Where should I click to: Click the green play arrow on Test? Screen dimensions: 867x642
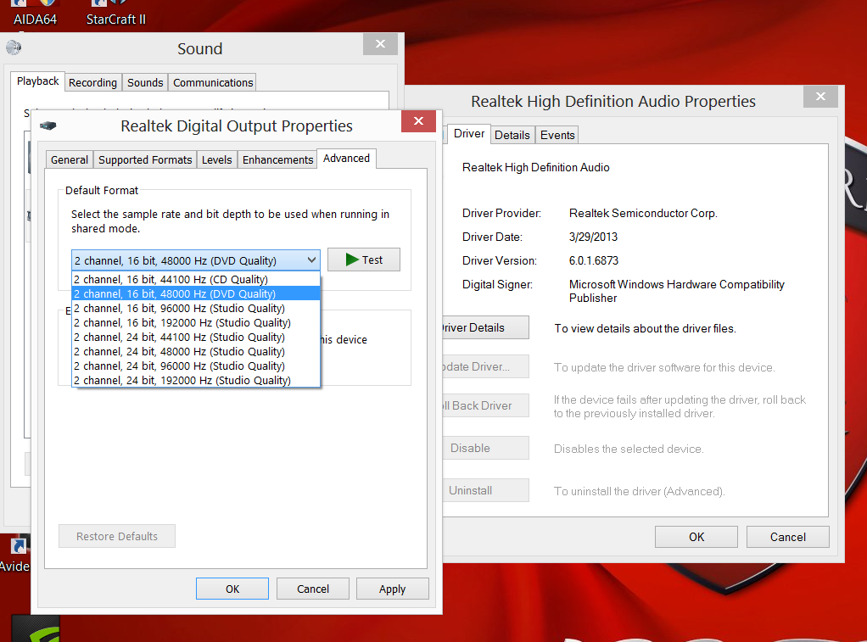pos(352,260)
